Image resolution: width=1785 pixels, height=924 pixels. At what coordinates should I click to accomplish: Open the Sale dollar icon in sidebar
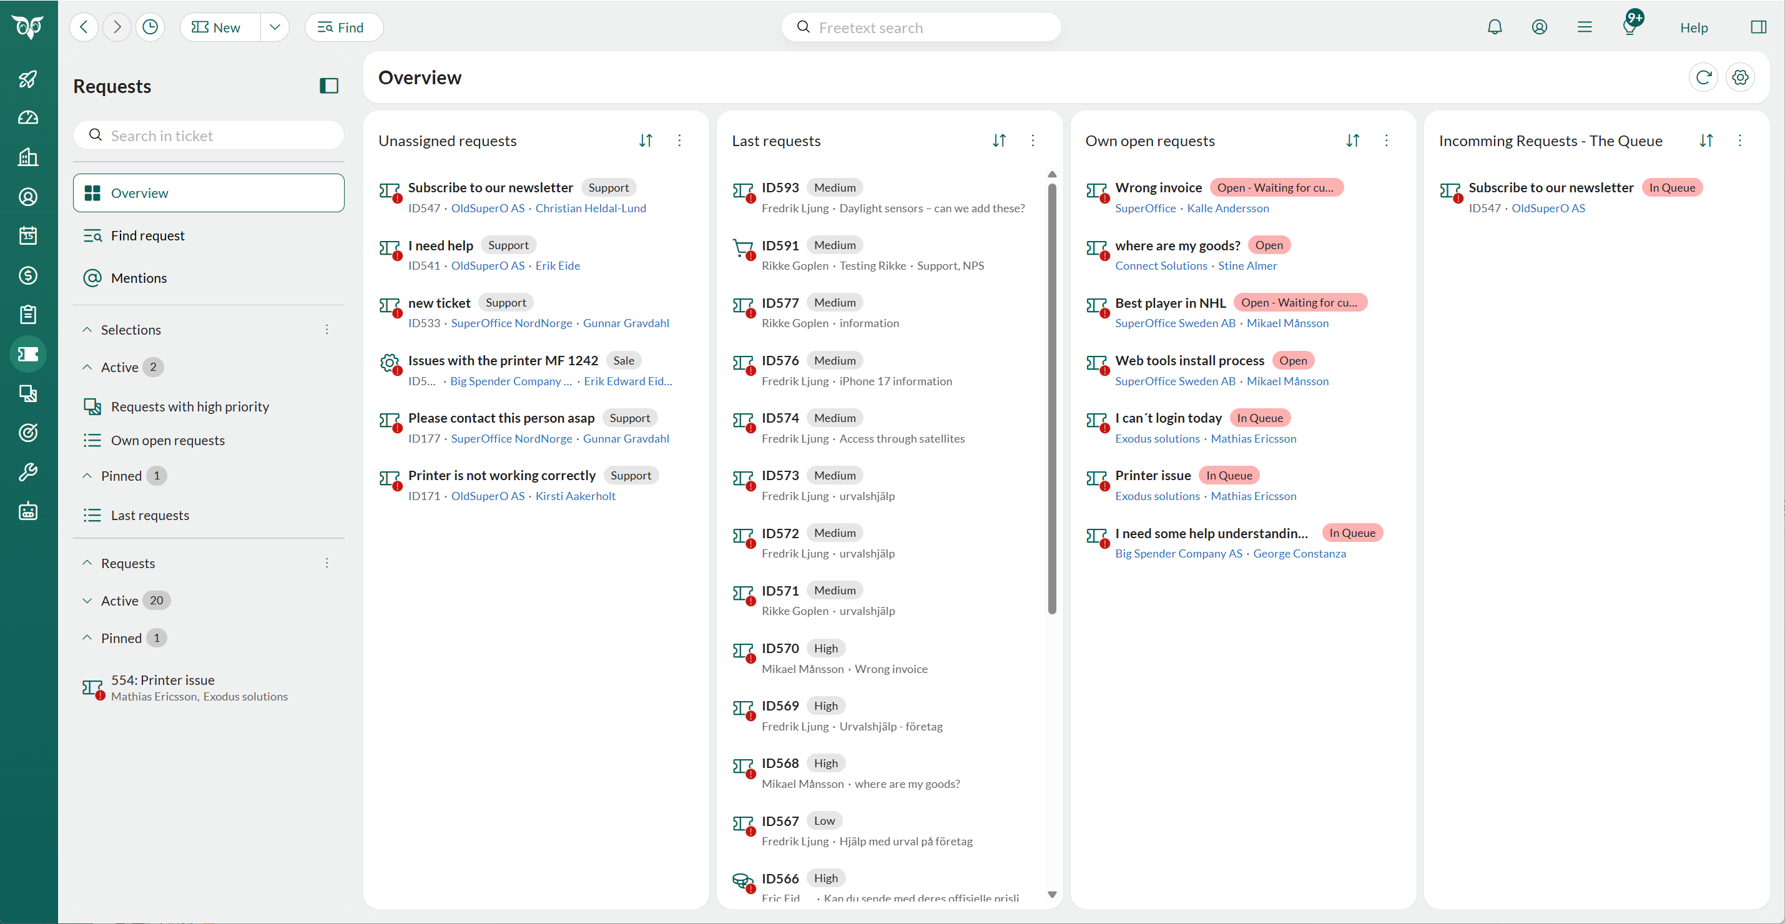27,276
